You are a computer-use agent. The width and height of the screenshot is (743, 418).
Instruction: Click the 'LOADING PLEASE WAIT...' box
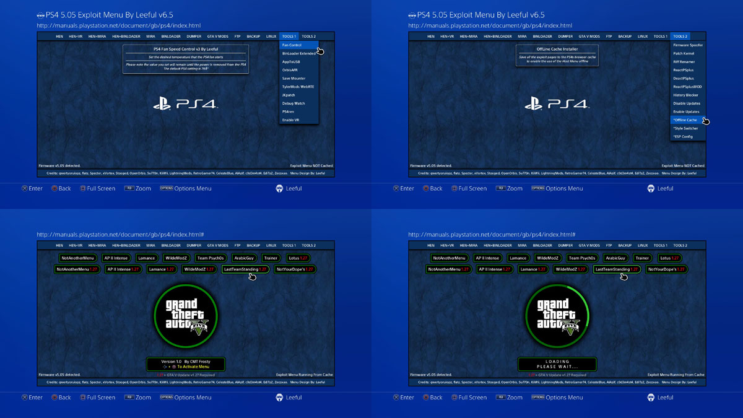tap(557, 364)
